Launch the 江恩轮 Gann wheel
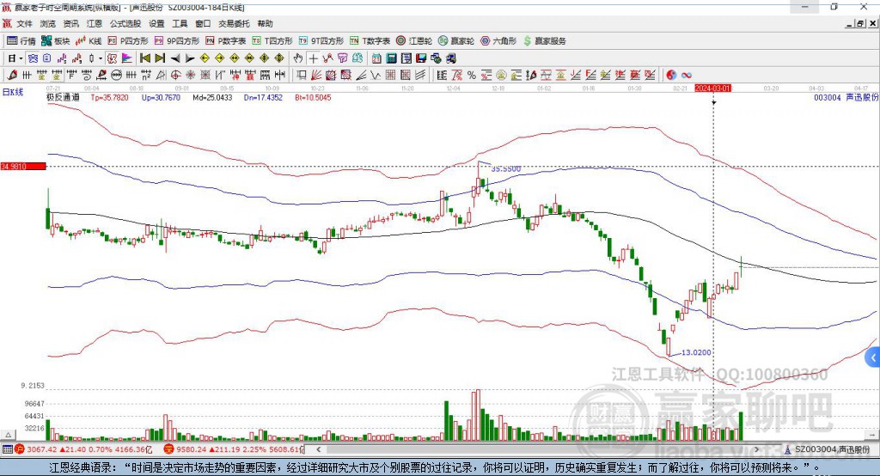 [x=414, y=41]
